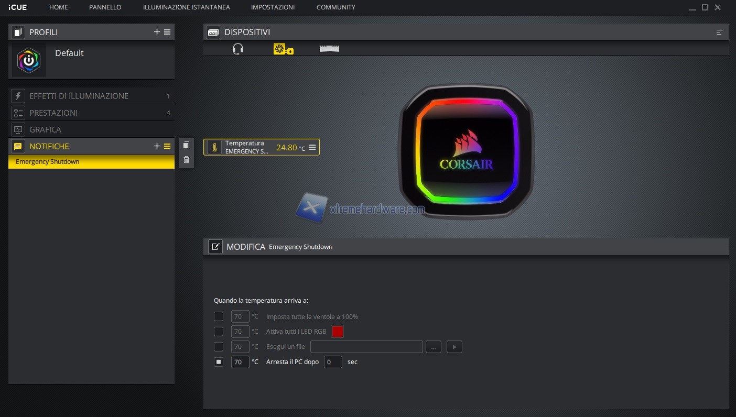
Task: Open the Temperatura widget options menu
Action: pos(312,148)
